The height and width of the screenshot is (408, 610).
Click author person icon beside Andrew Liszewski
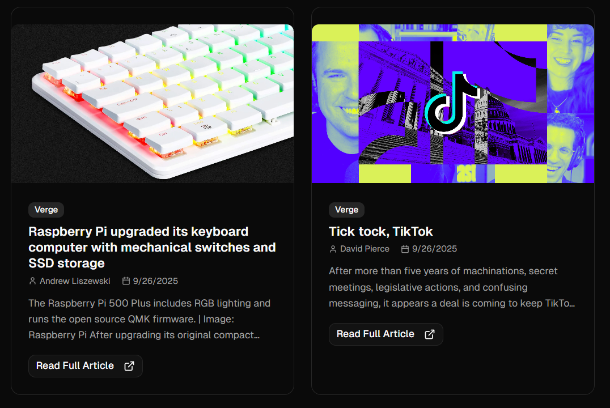33,281
